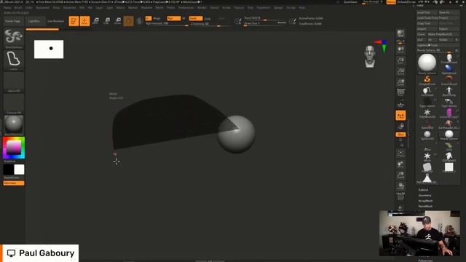Click the QuickSave button

351,2
